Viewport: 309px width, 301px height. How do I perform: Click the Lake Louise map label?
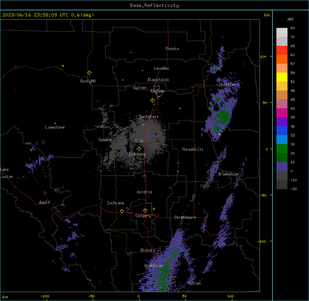coord(6,173)
